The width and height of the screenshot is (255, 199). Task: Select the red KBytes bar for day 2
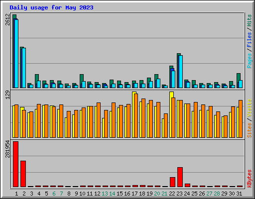[x=23, y=174]
